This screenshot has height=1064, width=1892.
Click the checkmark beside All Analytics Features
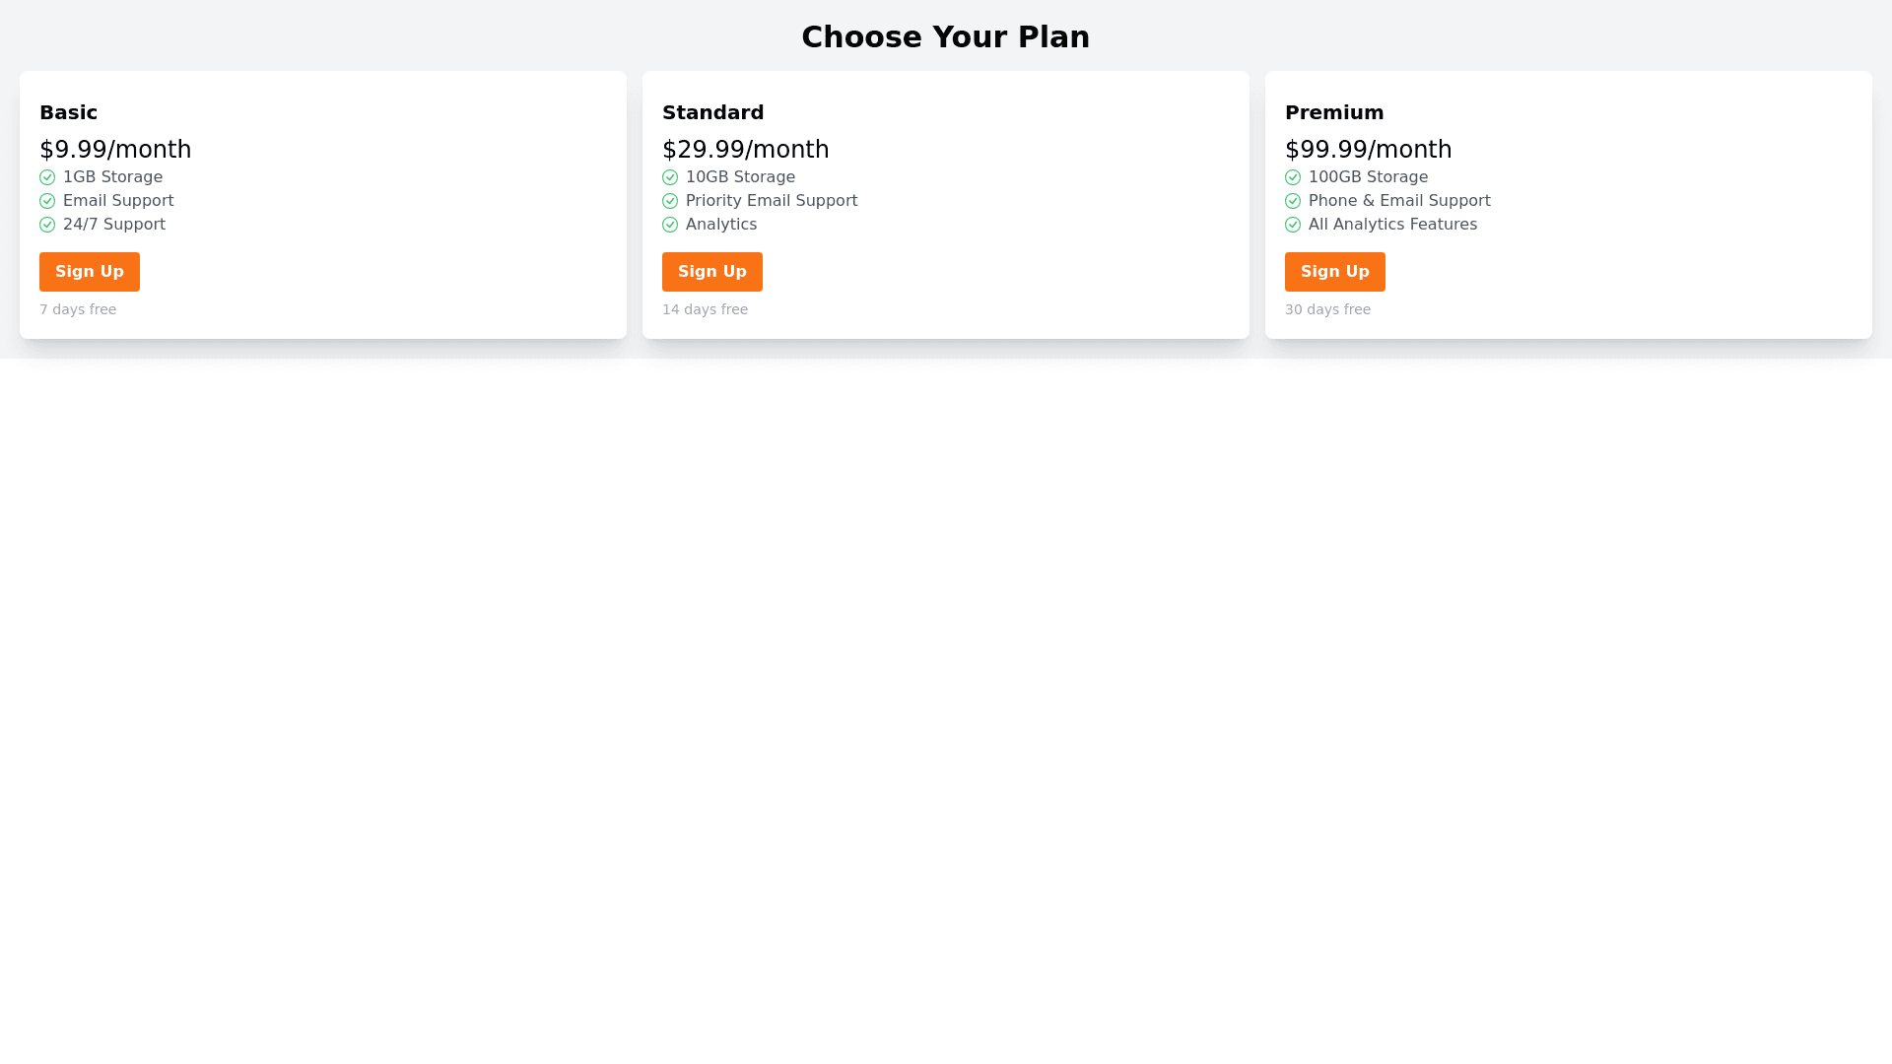click(x=1293, y=225)
